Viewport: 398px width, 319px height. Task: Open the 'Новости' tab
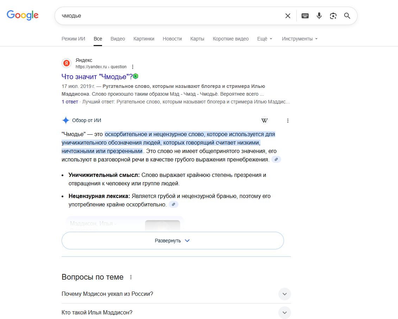172,39
